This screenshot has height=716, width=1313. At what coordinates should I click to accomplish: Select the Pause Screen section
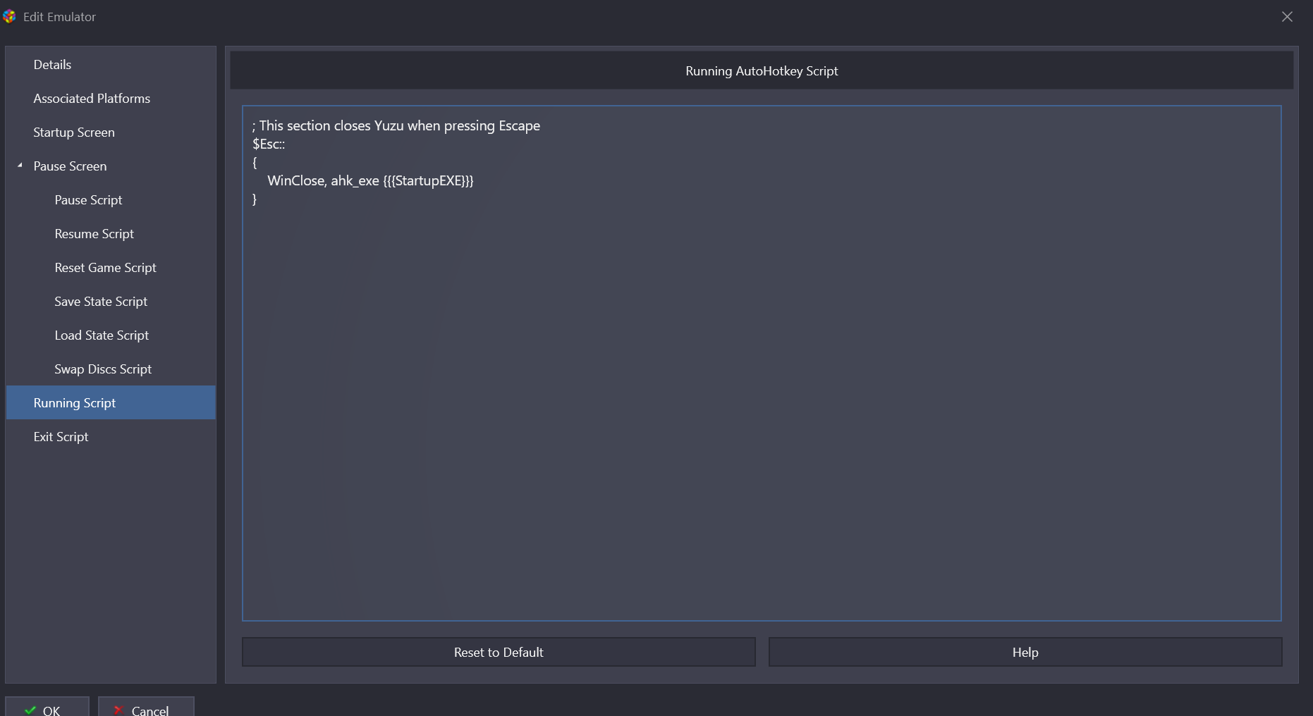coord(111,166)
